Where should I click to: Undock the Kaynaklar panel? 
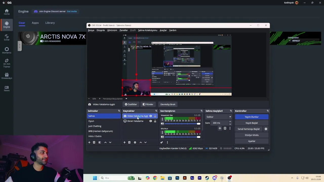click(156, 111)
